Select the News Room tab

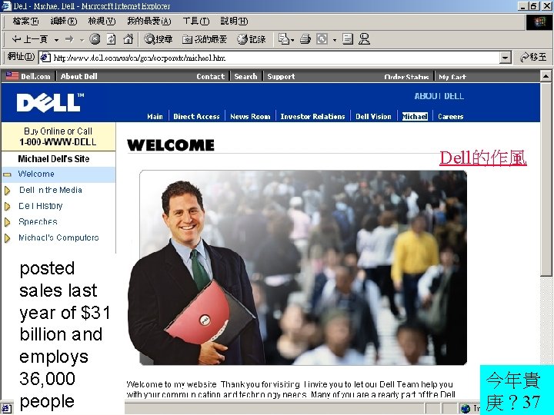(x=250, y=117)
